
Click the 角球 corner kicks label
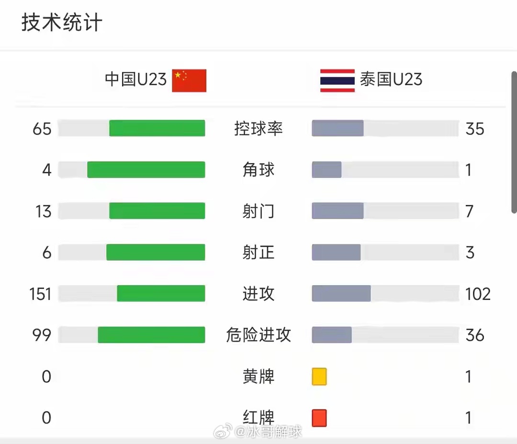(x=258, y=170)
